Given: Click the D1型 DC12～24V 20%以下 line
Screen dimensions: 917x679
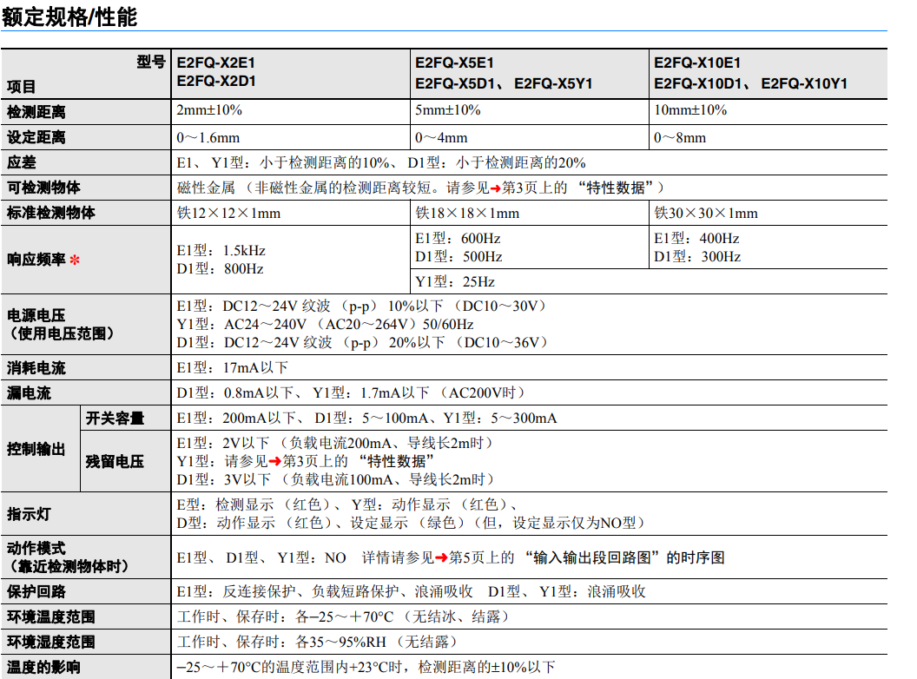Looking at the screenshot, I should pos(365,343).
